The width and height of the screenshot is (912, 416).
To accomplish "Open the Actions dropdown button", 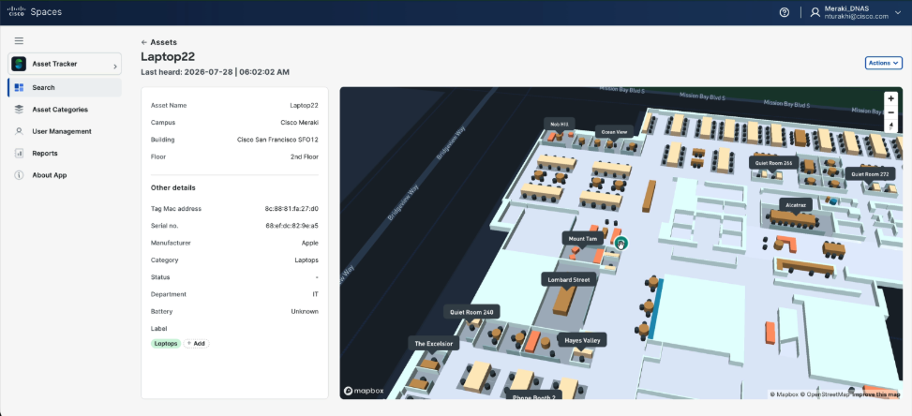I will [884, 63].
